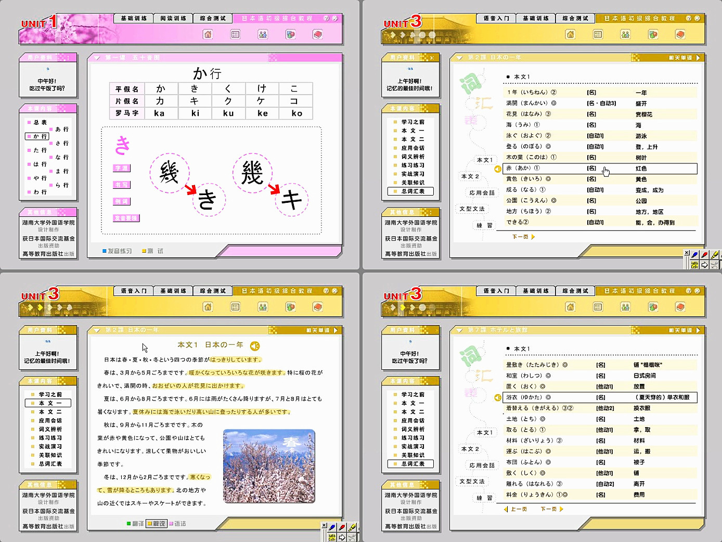Play the 本文1 日本の一年 audio speaker icon
722x542 pixels.
tap(255, 346)
